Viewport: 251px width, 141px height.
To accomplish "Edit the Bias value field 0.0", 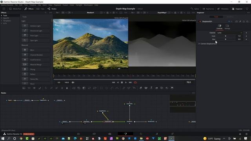I will pos(239,39).
